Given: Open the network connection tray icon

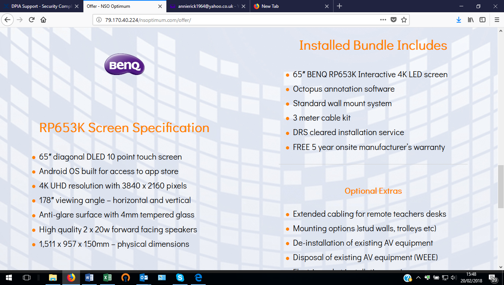Looking at the screenshot, I should coord(445,278).
